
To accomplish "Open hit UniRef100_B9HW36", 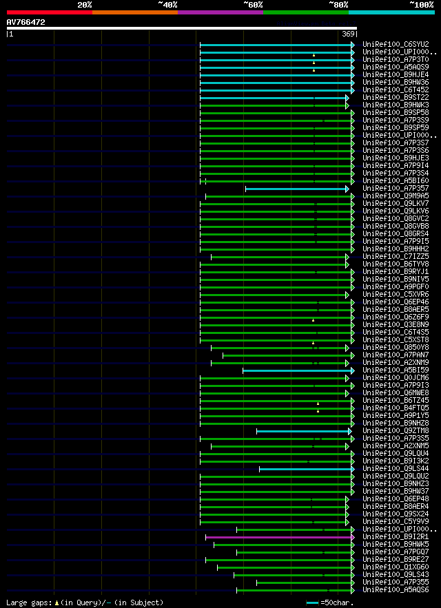I will (x=396, y=82).
